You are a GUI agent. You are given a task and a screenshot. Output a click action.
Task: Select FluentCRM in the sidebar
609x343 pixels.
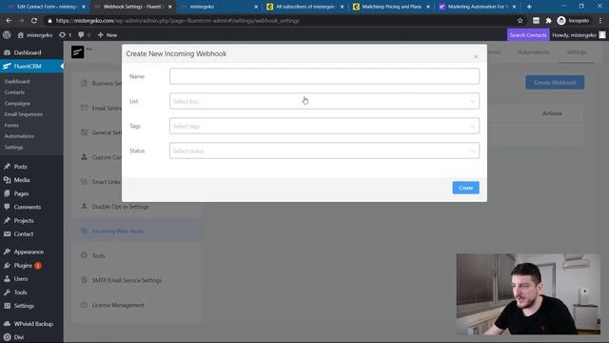click(x=28, y=66)
